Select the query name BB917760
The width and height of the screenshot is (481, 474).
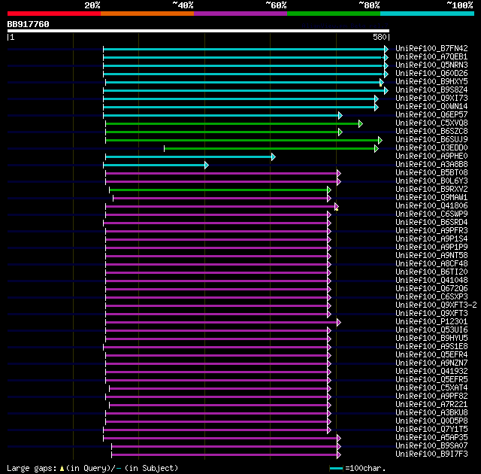(29, 24)
